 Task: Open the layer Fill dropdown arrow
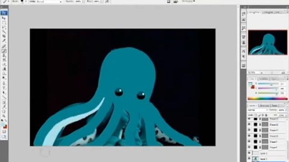(286, 115)
